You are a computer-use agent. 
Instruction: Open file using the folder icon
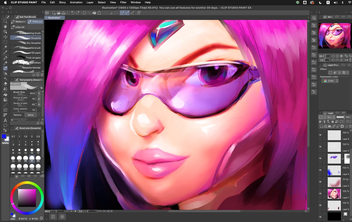tap(59, 13)
